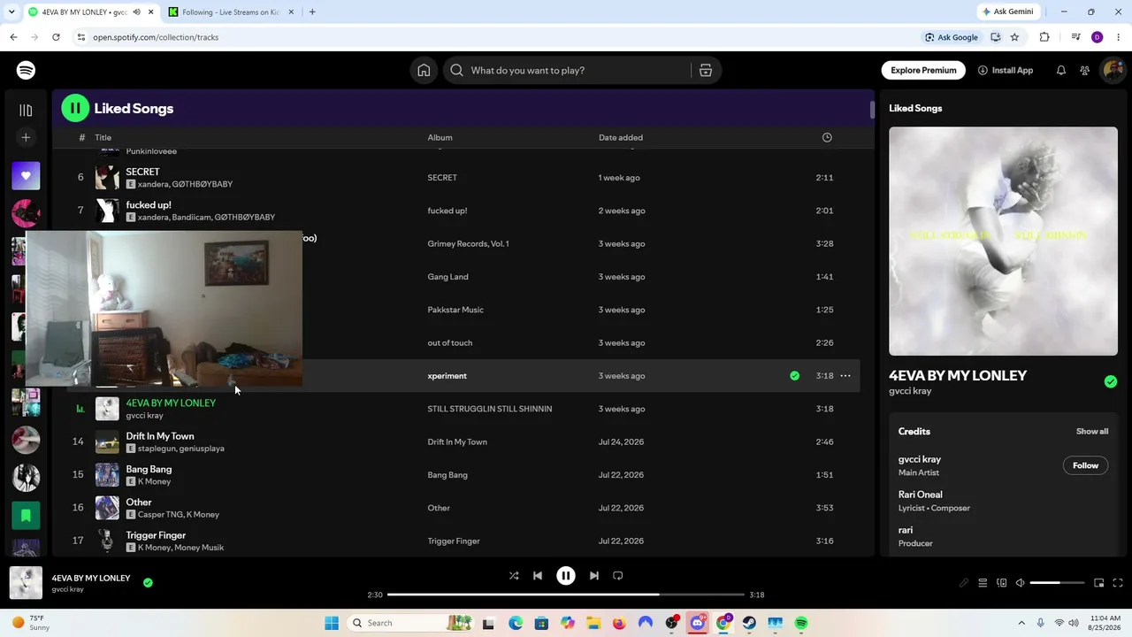Follow gvcci kray in Credits

[1085, 465]
